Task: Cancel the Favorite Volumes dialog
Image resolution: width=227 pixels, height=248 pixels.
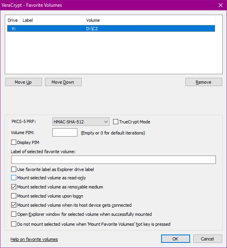Action: [x=208, y=238]
